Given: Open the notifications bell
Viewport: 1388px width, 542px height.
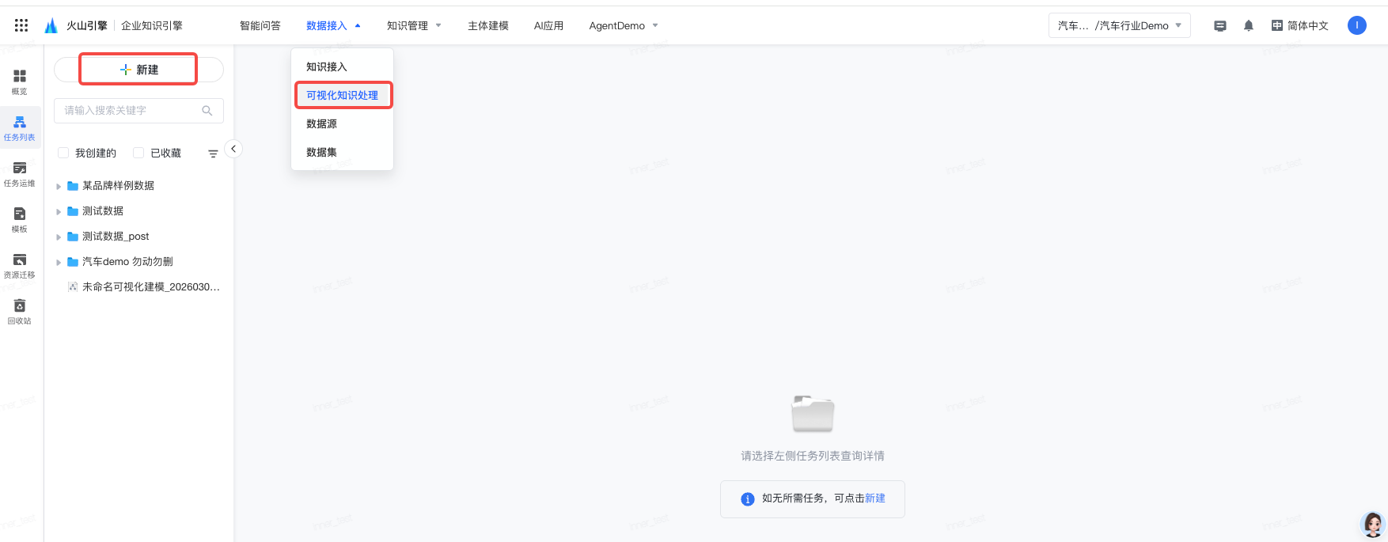Looking at the screenshot, I should [x=1249, y=25].
